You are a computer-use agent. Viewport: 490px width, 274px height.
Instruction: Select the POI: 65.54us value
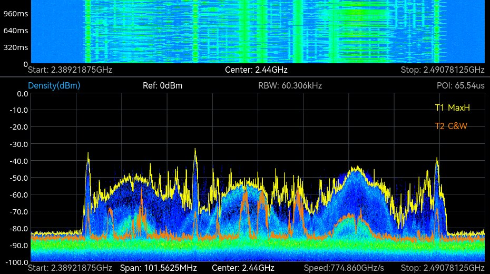[460, 85]
